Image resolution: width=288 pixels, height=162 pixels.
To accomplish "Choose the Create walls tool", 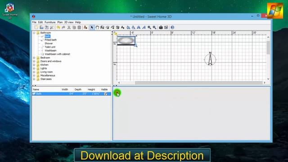I will (102, 27).
